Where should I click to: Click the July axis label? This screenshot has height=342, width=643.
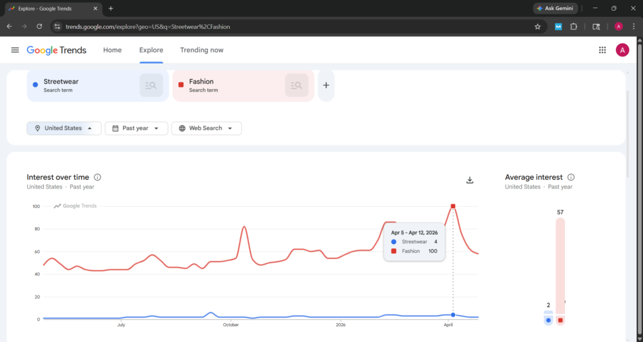click(x=121, y=325)
